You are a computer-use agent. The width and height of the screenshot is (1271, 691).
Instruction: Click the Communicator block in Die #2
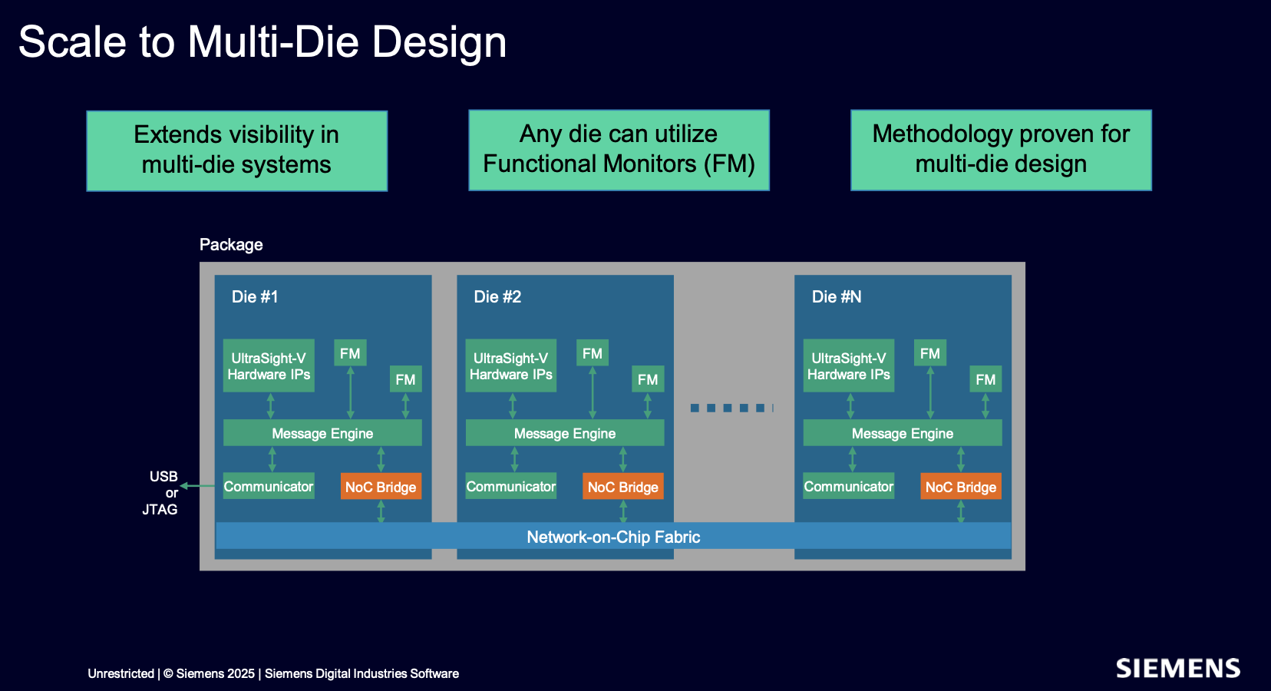tap(511, 486)
